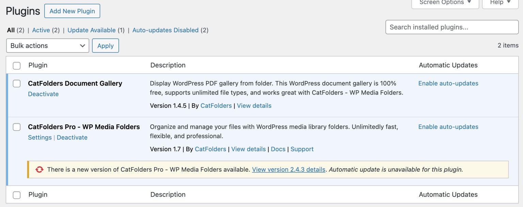523x207 pixels.
Task: Switch to the Active plugins filter
Action: pos(41,30)
